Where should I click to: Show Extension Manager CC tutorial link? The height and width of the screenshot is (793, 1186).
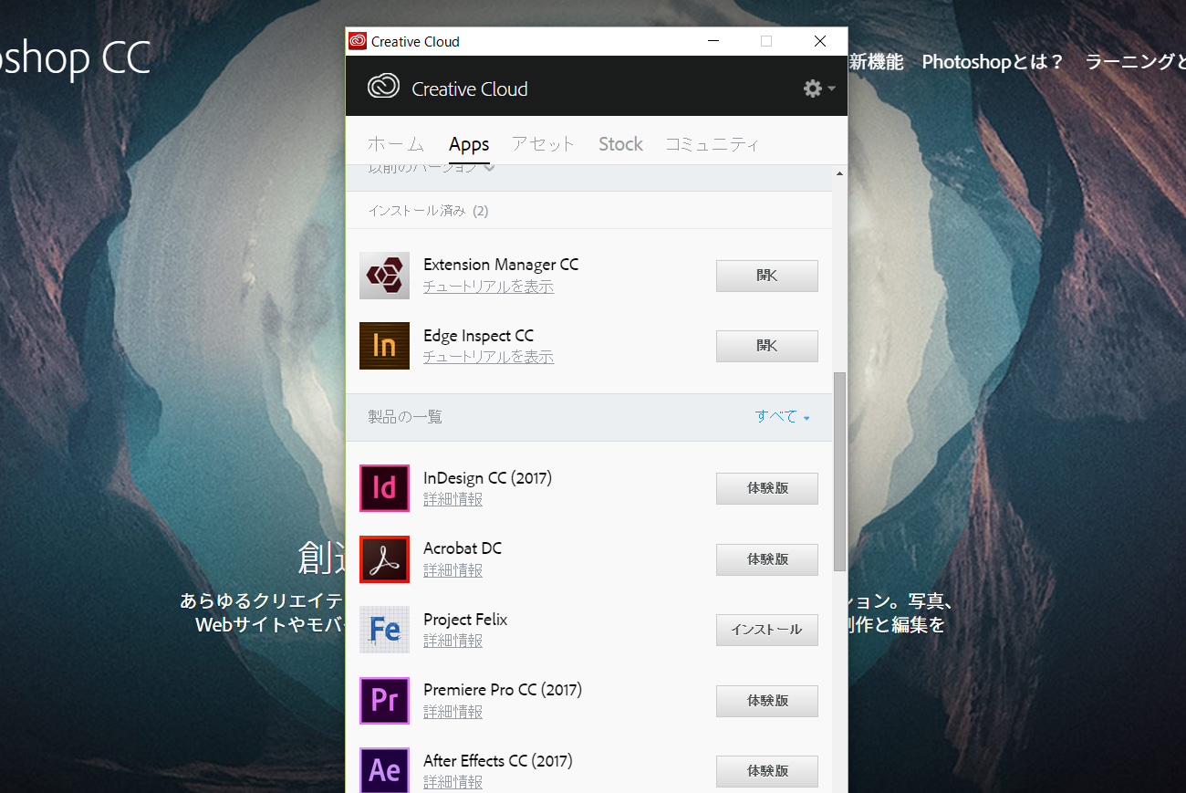[x=488, y=287]
